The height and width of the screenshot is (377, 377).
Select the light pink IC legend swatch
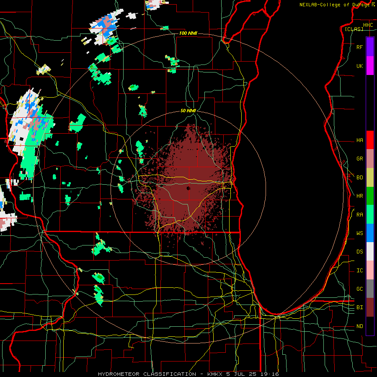(x=370, y=270)
